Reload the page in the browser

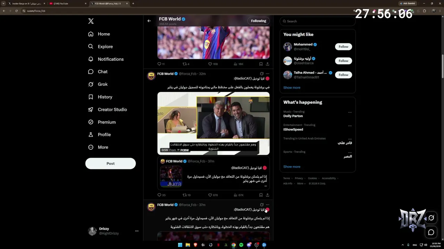click(x=16, y=11)
